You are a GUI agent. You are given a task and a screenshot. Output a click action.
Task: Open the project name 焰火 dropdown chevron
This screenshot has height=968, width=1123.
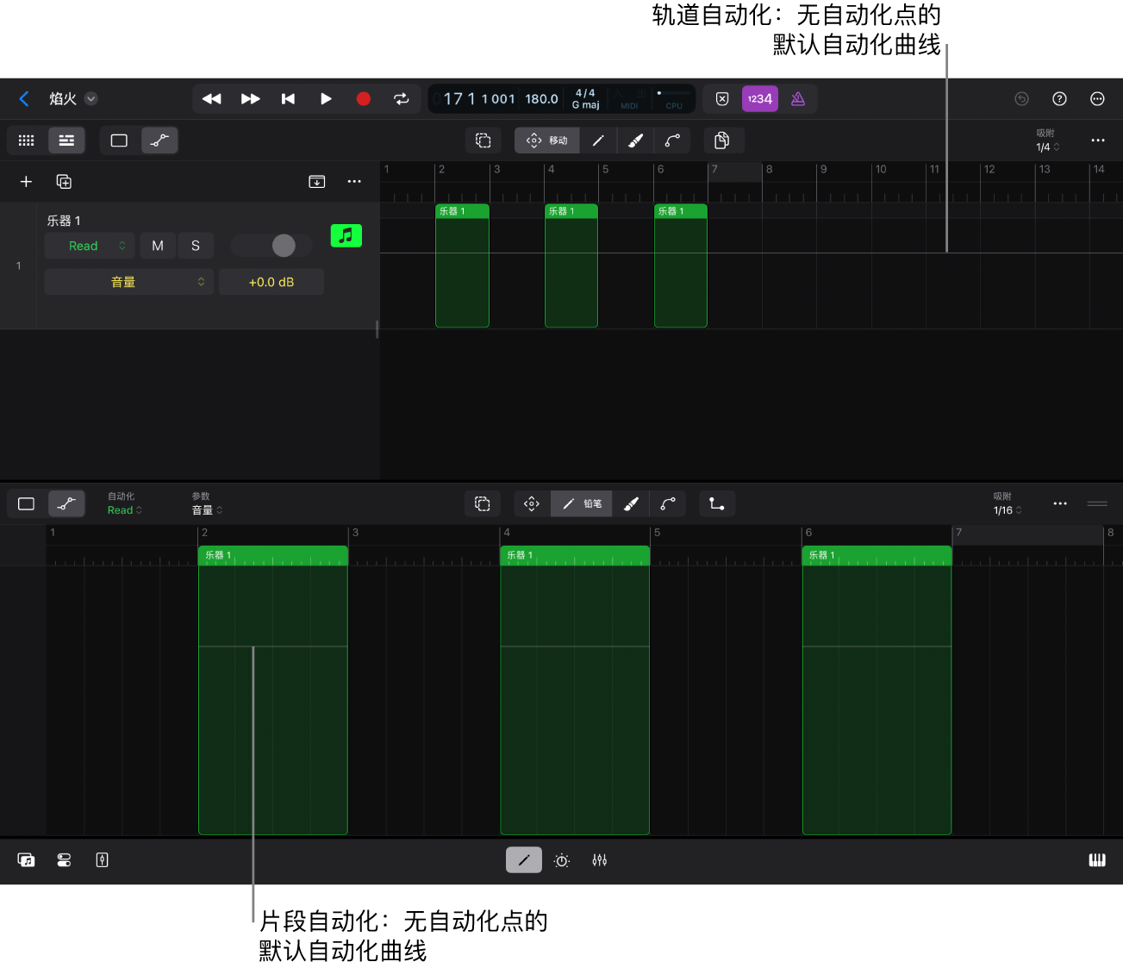tap(91, 99)
